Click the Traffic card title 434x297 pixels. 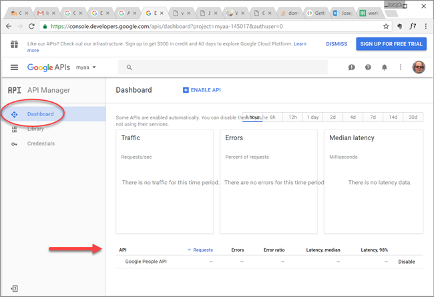[x=131, y=138]
